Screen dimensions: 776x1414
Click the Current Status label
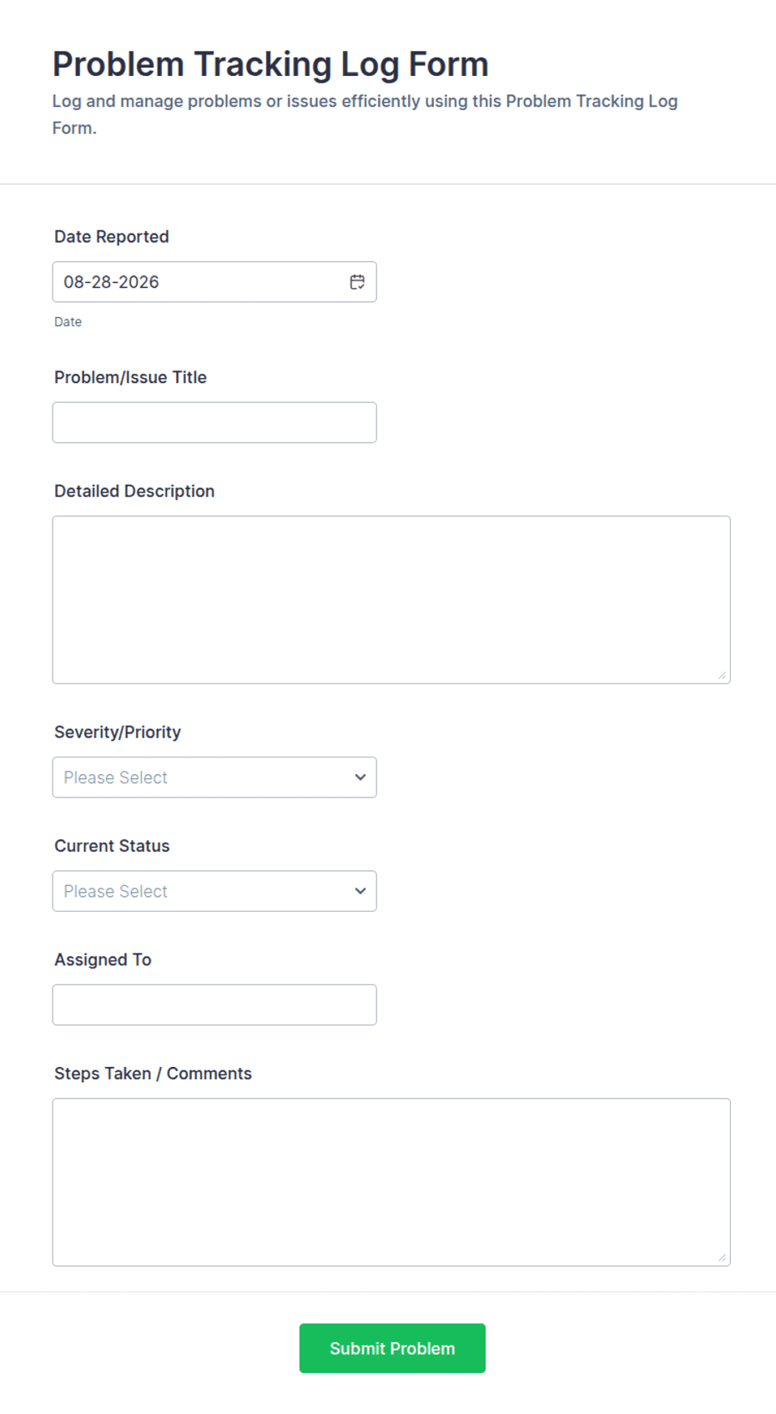point(112,846)
